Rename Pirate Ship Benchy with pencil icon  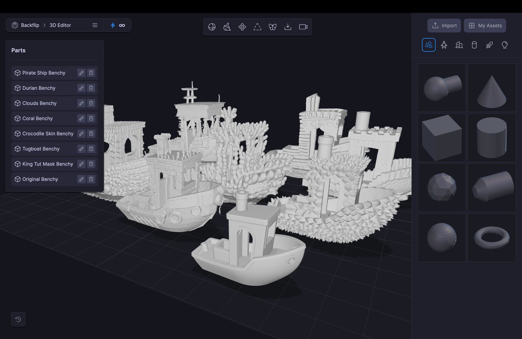[81, 73]
